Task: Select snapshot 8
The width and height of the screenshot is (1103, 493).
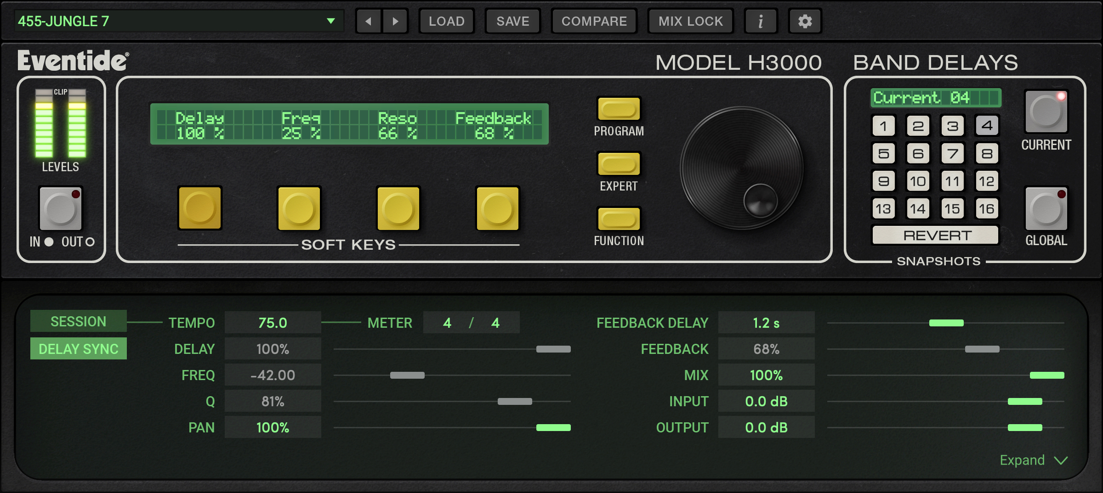Action: pyautogui.click(x=987, y=153)
